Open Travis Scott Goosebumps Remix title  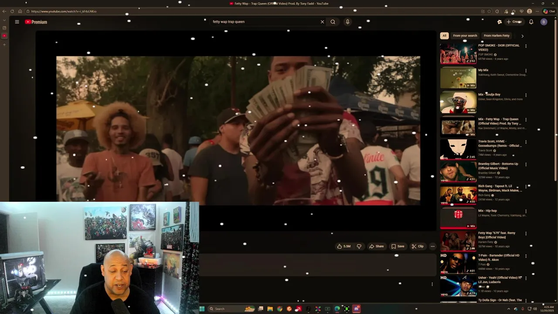500,143
